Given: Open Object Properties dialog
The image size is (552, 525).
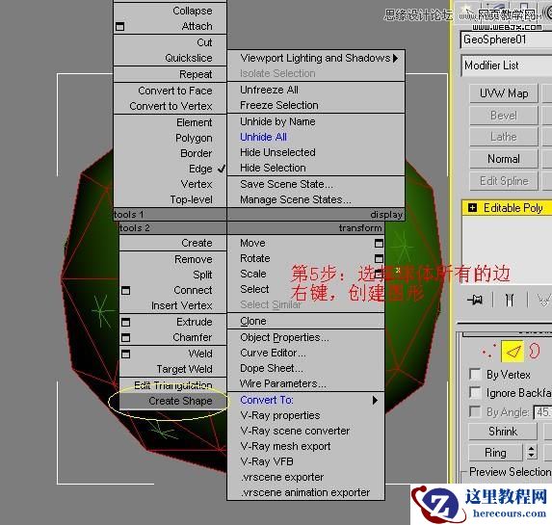Looking at the screenshot, I should click(284, 338).
